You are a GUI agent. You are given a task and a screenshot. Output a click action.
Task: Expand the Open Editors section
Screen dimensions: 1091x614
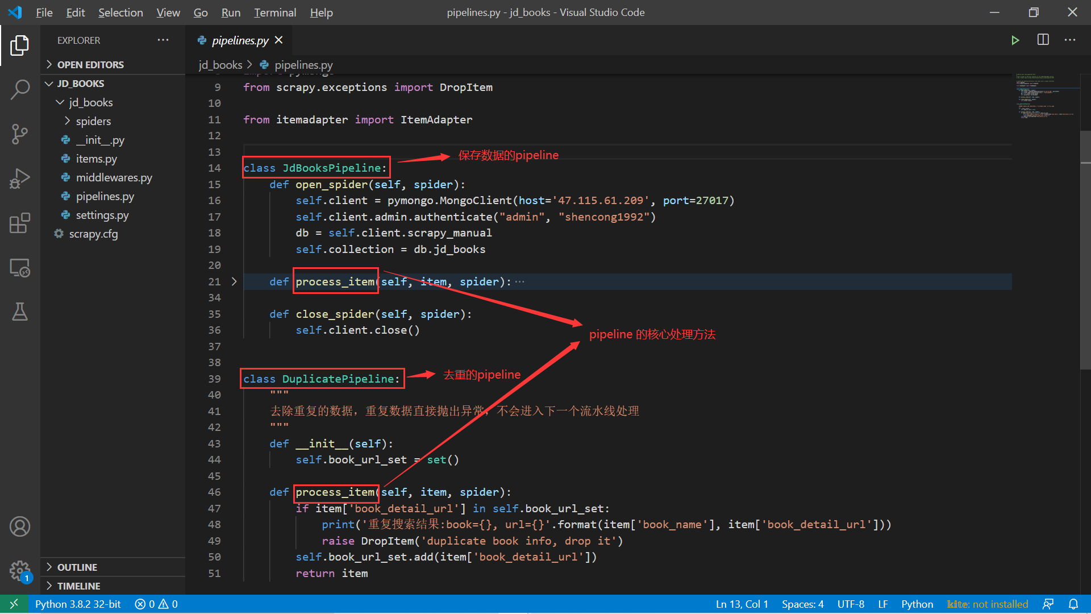point(90,64)
